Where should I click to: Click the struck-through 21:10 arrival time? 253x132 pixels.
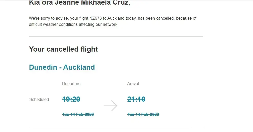point(136,99)
